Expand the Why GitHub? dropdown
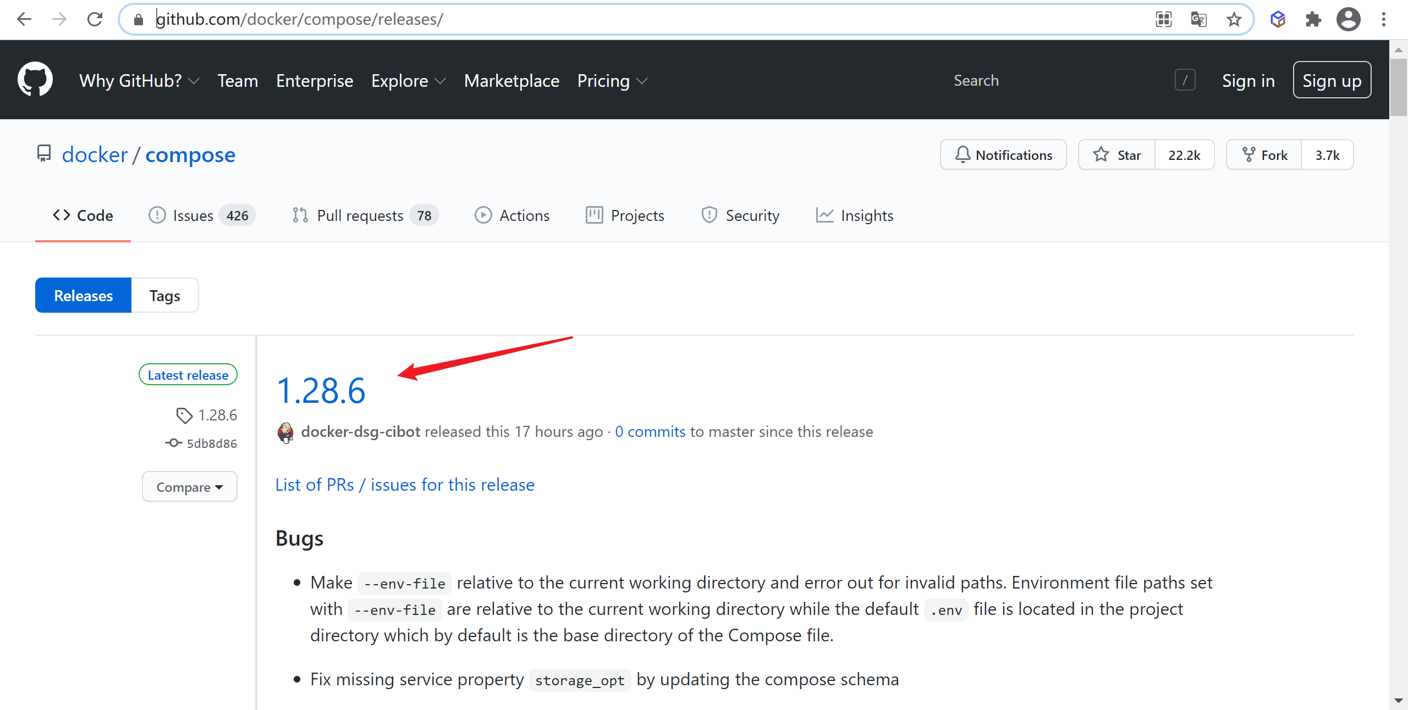Image resolution: width=1408 pixels, height=710 pixels. [x=139, y=80]
